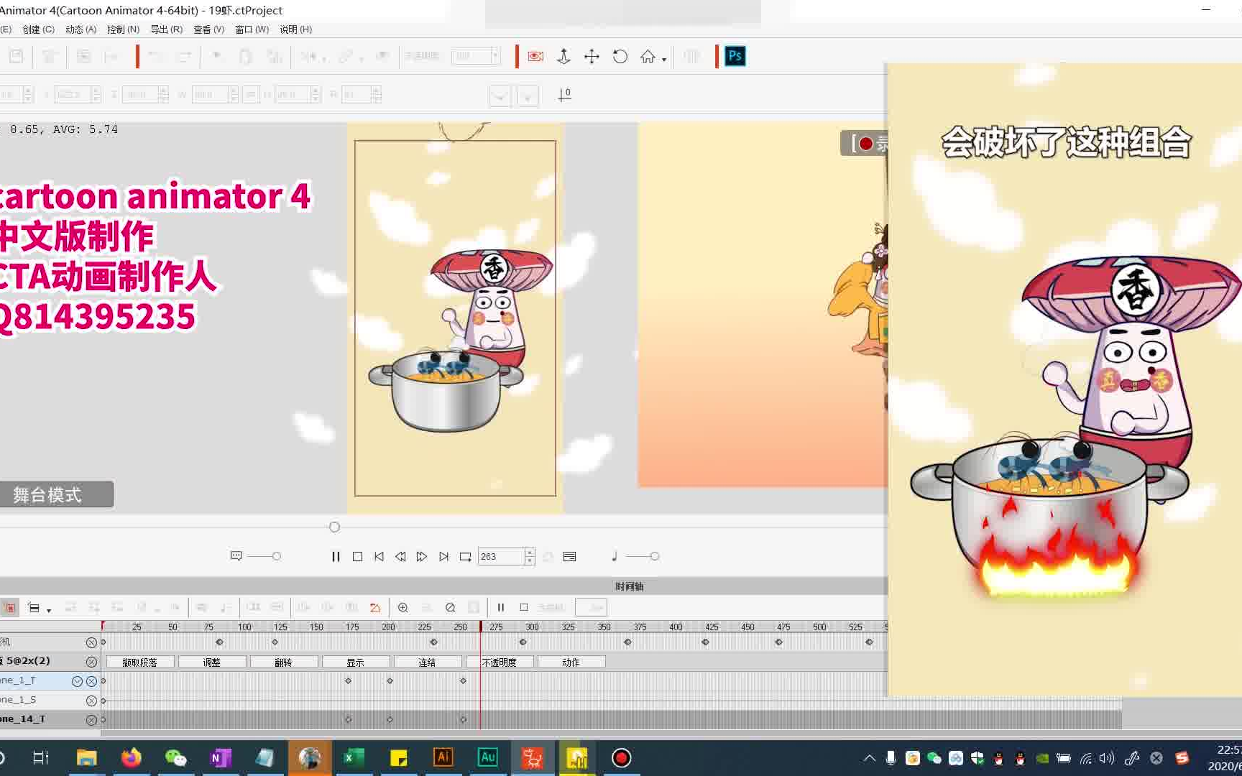Show the timeline panel icon
Screen dimensions: 1242x776
[570, 556]
